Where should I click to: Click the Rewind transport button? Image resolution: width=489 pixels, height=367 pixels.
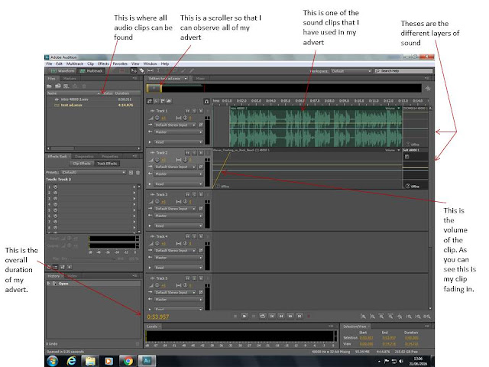(281, 316)
